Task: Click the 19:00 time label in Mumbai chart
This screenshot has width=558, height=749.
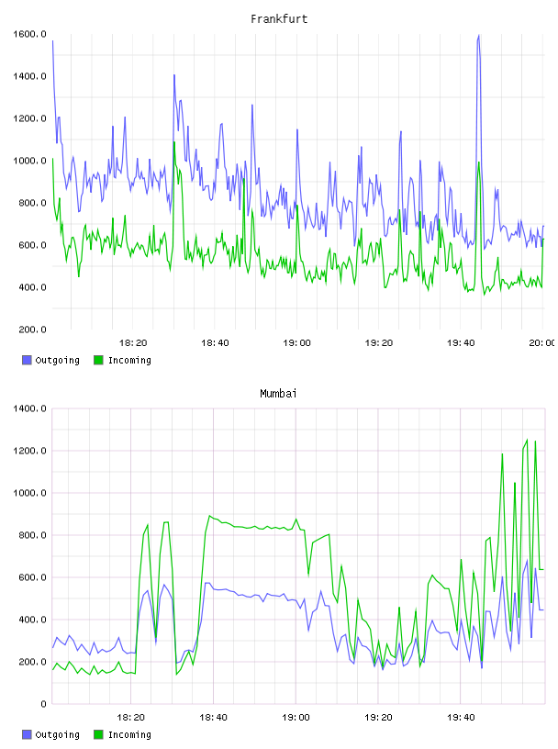Action: coord(296,718)
